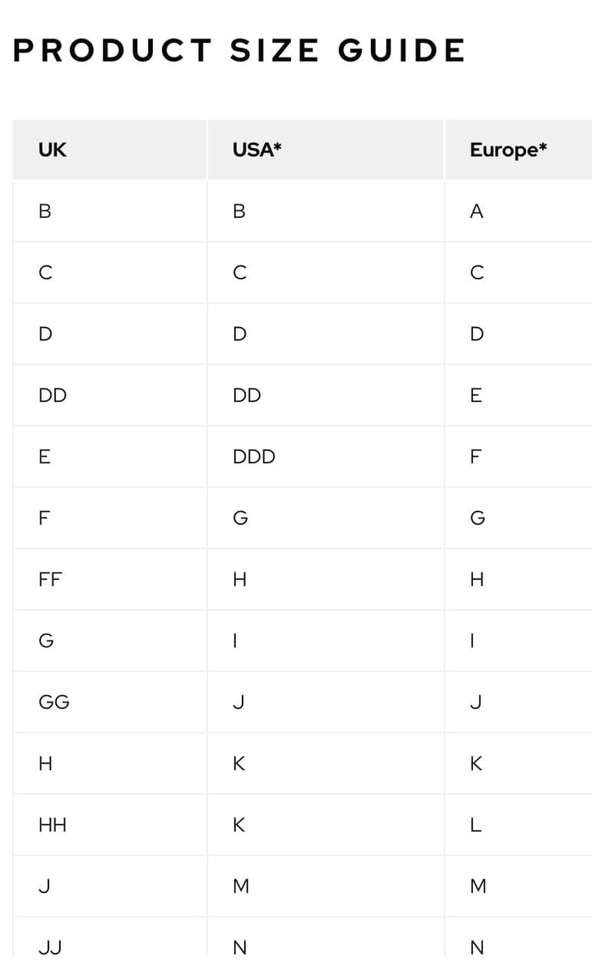The image size is (592, 972).
Task: Click DD in the UK column
Action: 53,395
